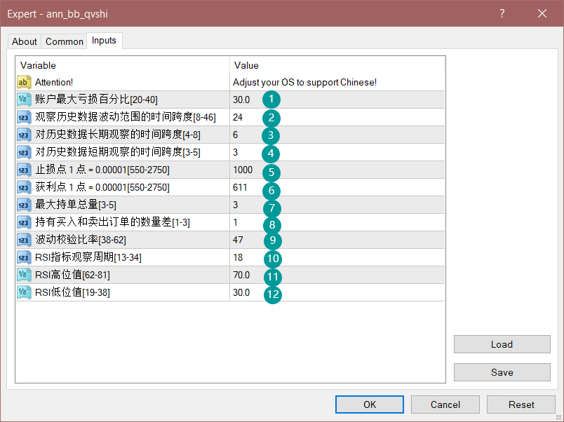The height and width of the screenshot is (422, 564).
Task: Click the double-type icon for RSI低位值
Action: pyautogui.click(x=24, y=292)
